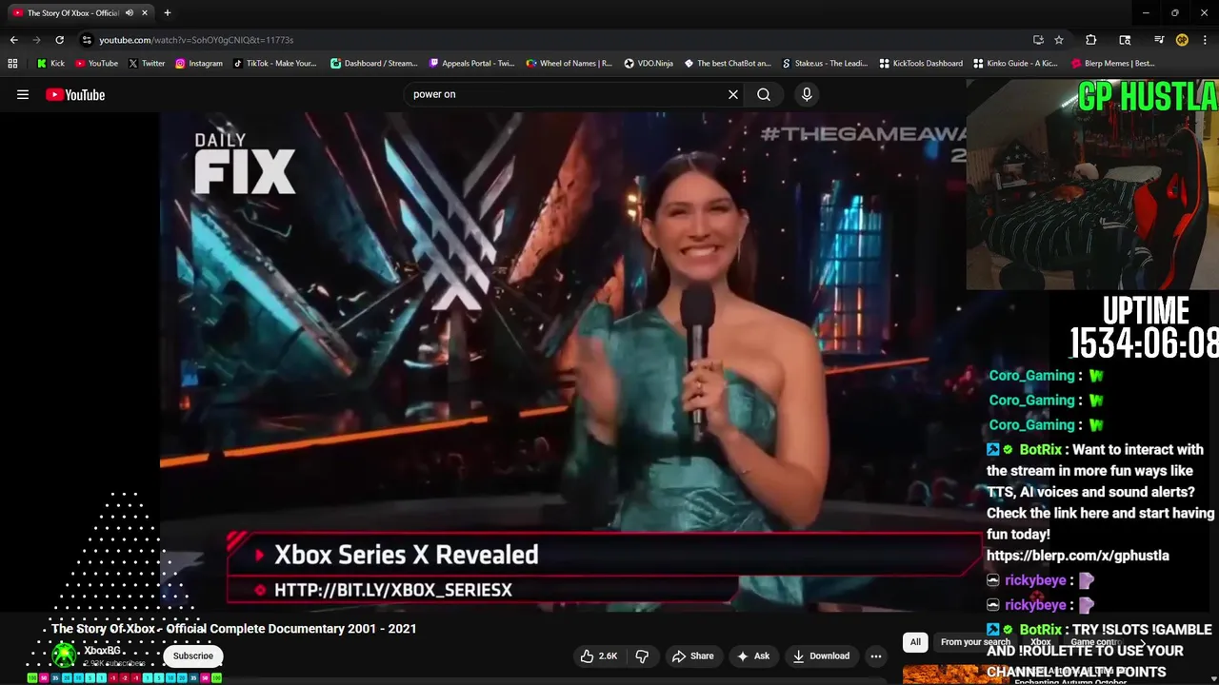Bookmark this page with star icon

click(x=1059, y=40)
